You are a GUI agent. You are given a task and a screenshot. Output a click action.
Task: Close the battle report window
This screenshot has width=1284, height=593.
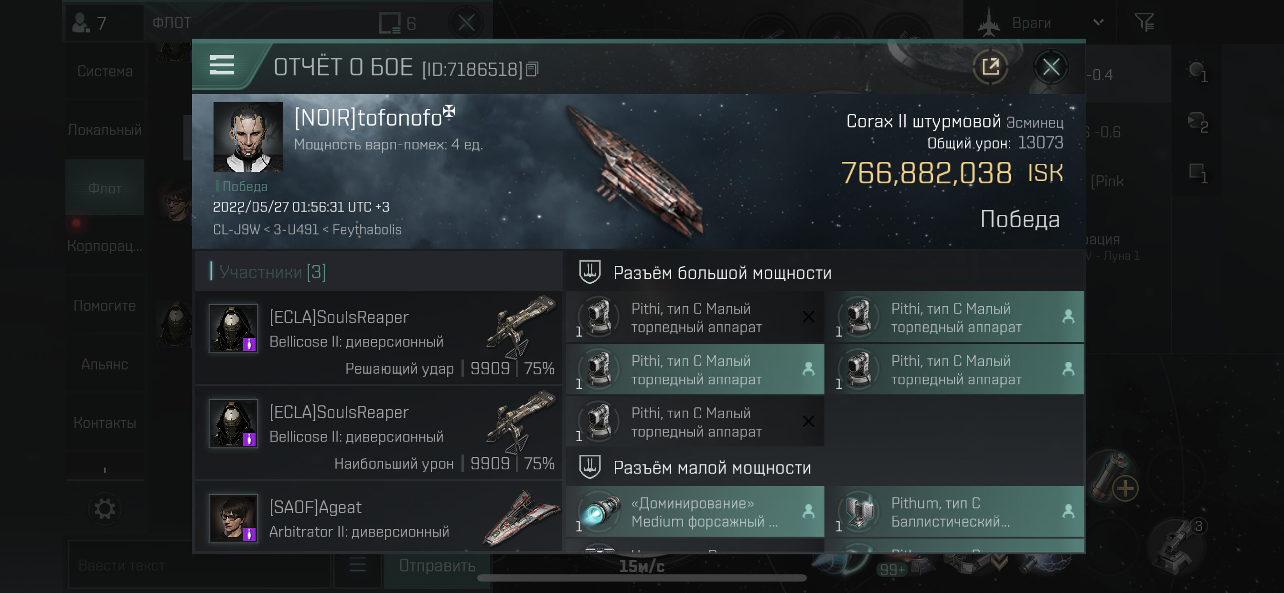(1051, 66)
